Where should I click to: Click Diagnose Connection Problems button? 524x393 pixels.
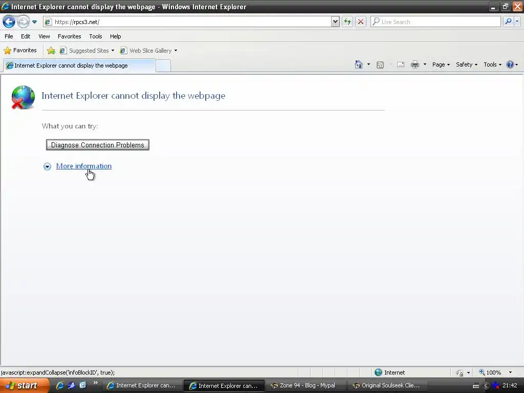(x=98, y=145)
